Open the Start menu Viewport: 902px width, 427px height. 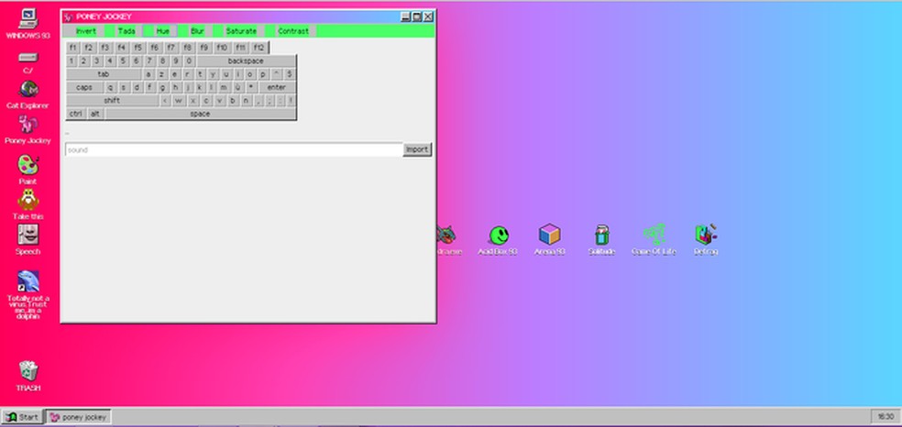[22, 417]
